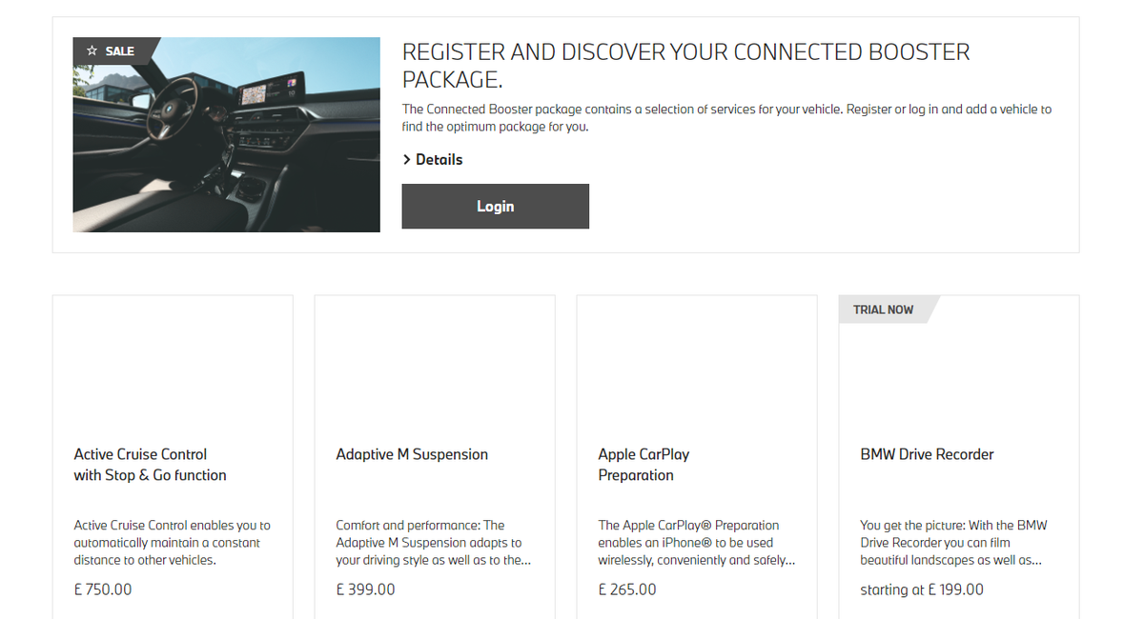The image size is (1144, 619).
Task: Click the Login button
Action: tap(495, 206)
